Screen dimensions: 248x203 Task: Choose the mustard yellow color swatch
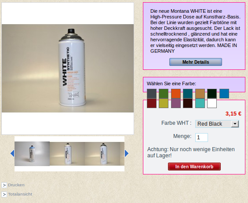[x=164, y=103]
